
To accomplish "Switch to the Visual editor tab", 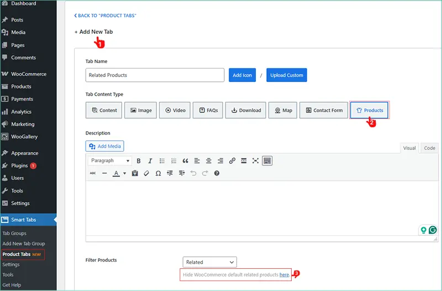I will [409, 148].
